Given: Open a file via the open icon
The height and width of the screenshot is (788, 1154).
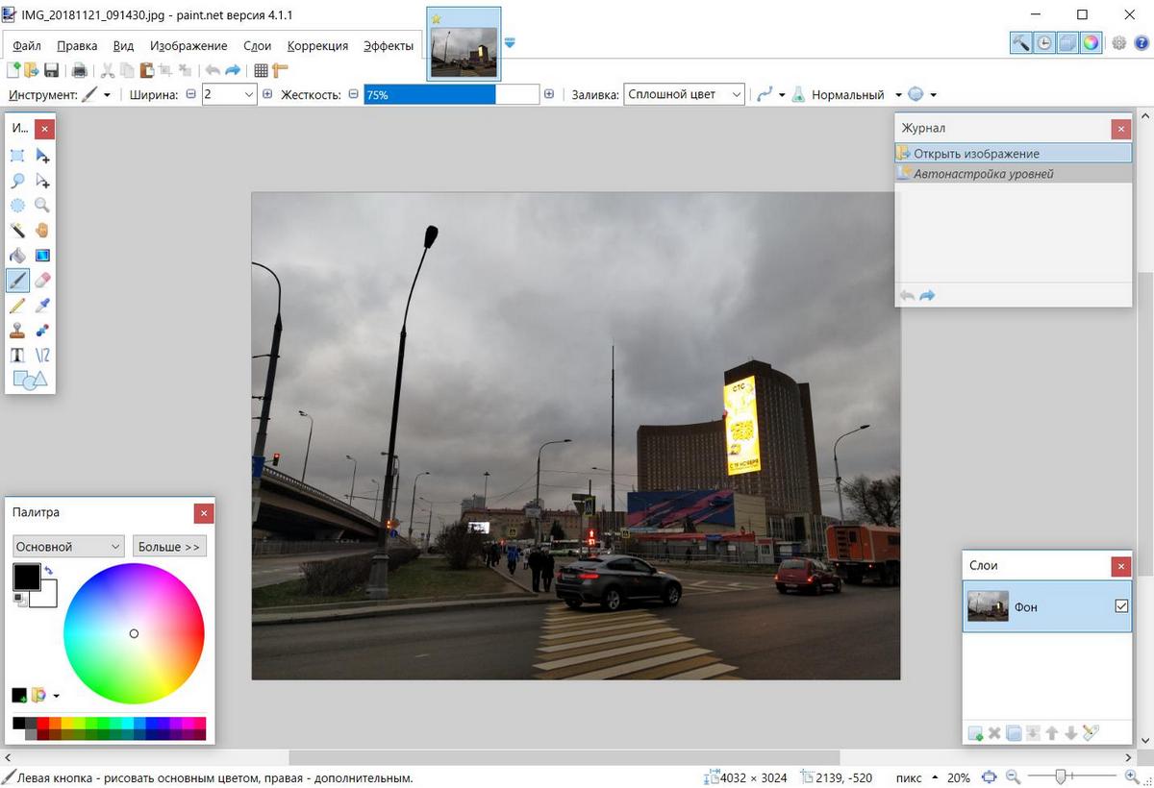Looking at the screenshot, I should (32, 69).
